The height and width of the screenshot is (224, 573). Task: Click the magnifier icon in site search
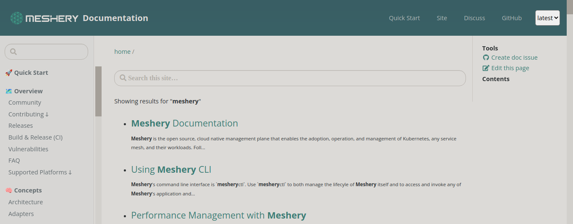[123, 78]
